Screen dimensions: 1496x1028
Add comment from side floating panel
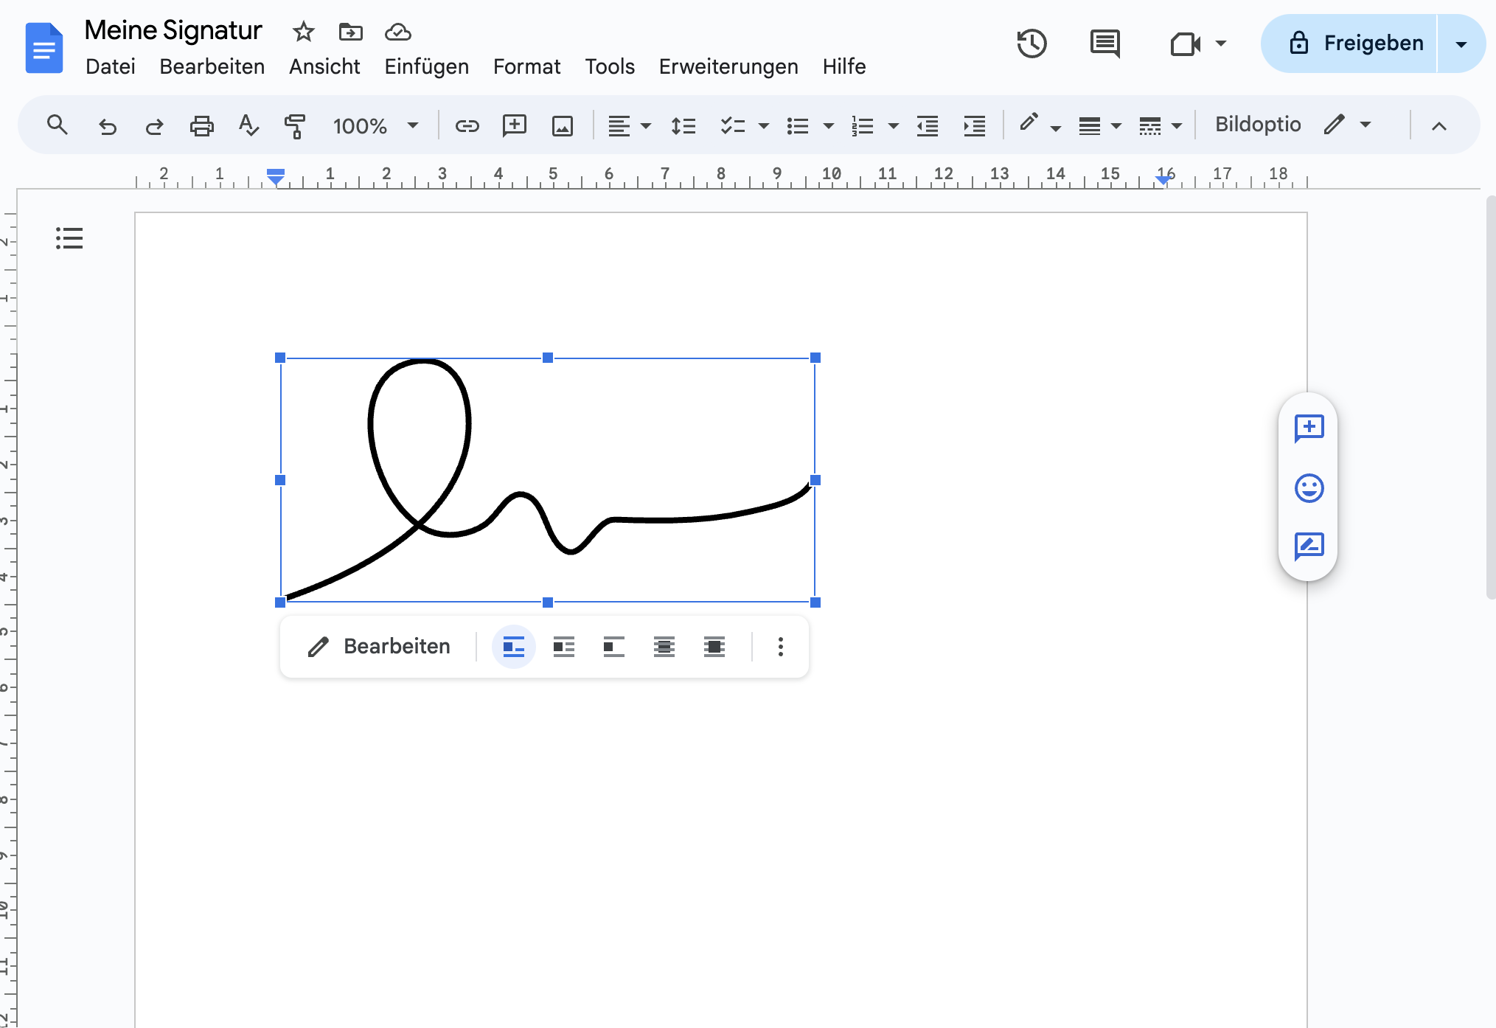coord(1309,428)
